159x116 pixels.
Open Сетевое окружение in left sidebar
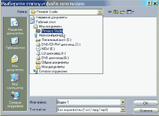pyautogui.click(x=15, y=99)
